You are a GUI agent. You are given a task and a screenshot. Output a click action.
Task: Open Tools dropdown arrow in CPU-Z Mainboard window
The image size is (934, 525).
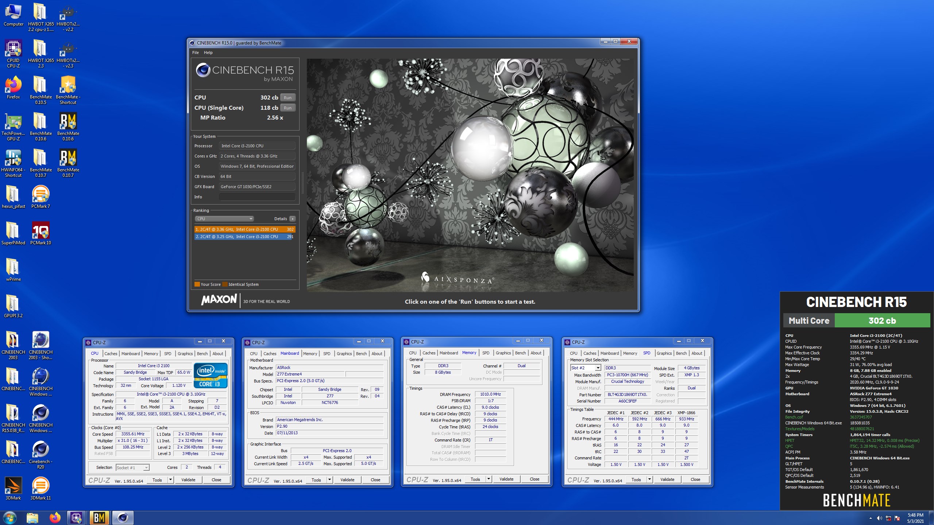(x=329, y=480)
